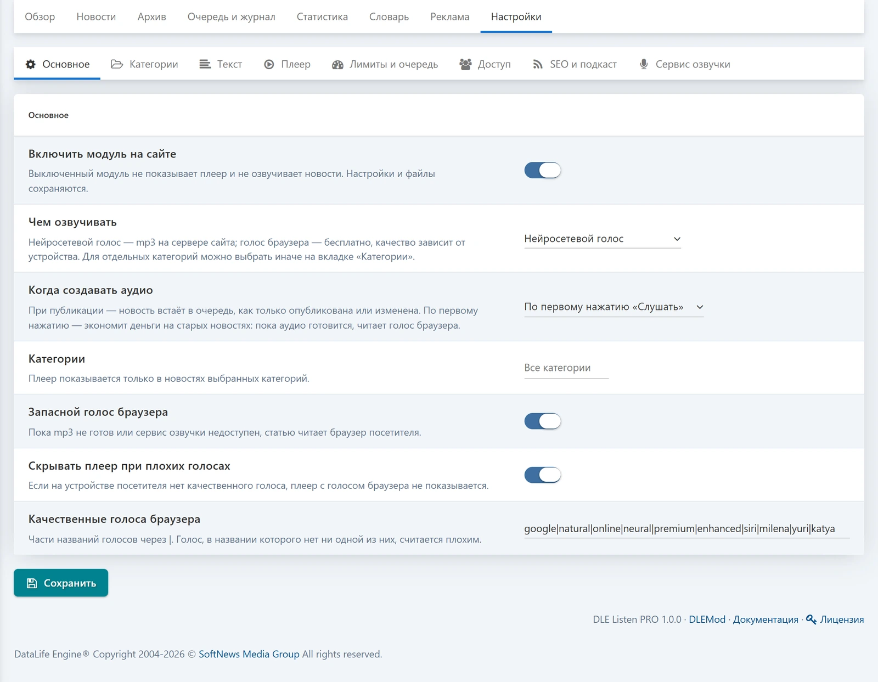Click DLE Listen PRO 1.0.0 text

(637, 619)
